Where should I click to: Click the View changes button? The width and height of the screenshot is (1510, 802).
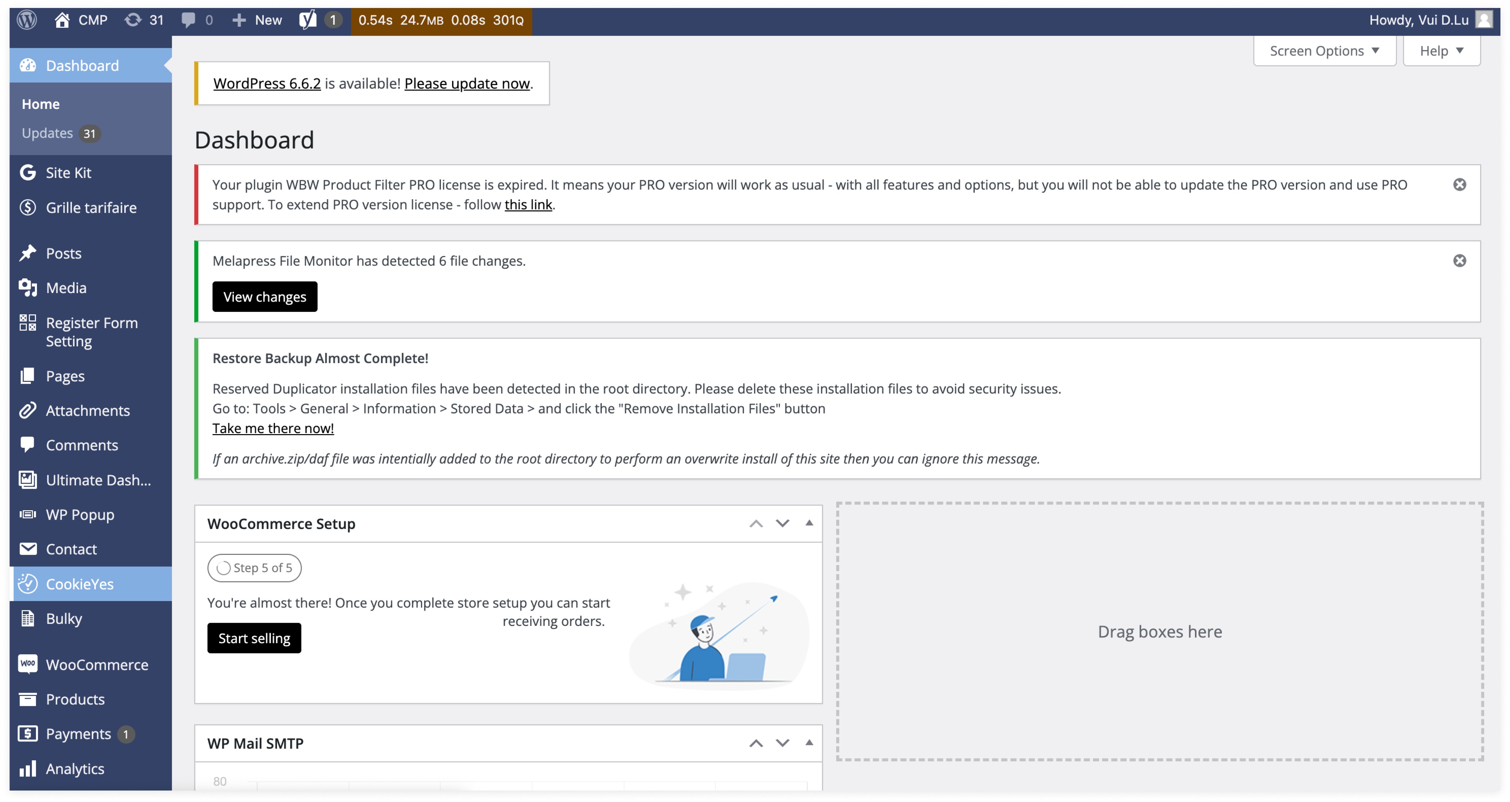coord(264,297)
